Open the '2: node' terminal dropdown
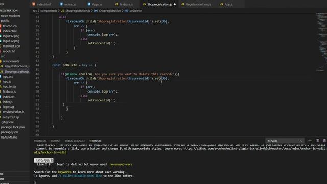The width and height of the screenshot is (327, 184). coord(285,141)
